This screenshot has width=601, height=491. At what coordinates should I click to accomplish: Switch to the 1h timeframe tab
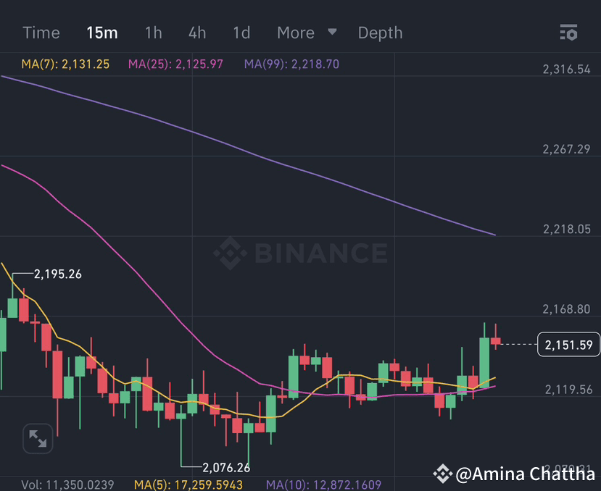(x=153, y=33)
